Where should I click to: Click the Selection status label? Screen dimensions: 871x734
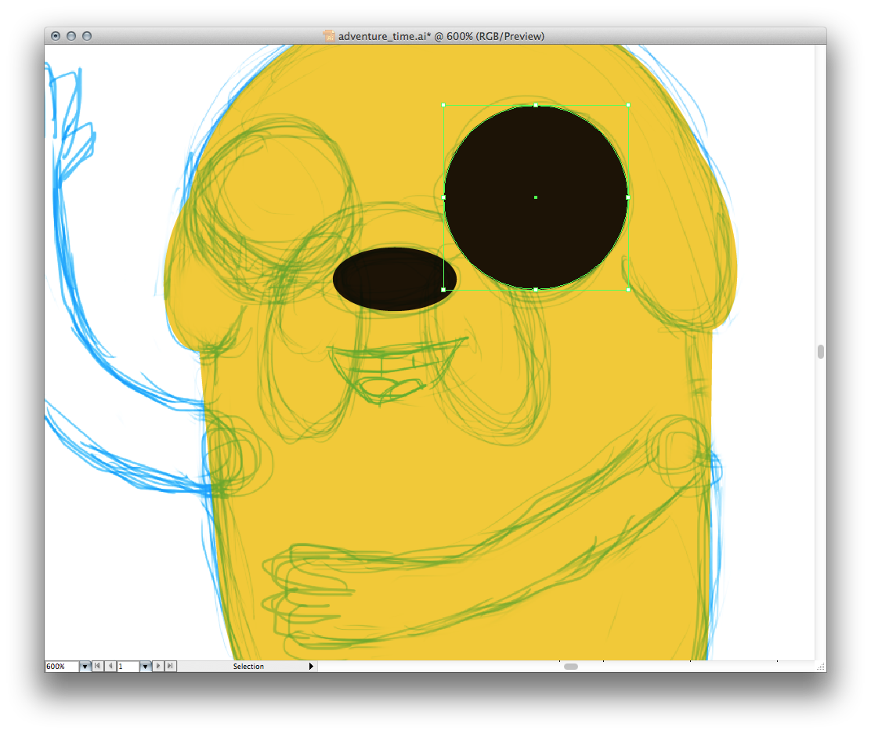tap(248, 667)
